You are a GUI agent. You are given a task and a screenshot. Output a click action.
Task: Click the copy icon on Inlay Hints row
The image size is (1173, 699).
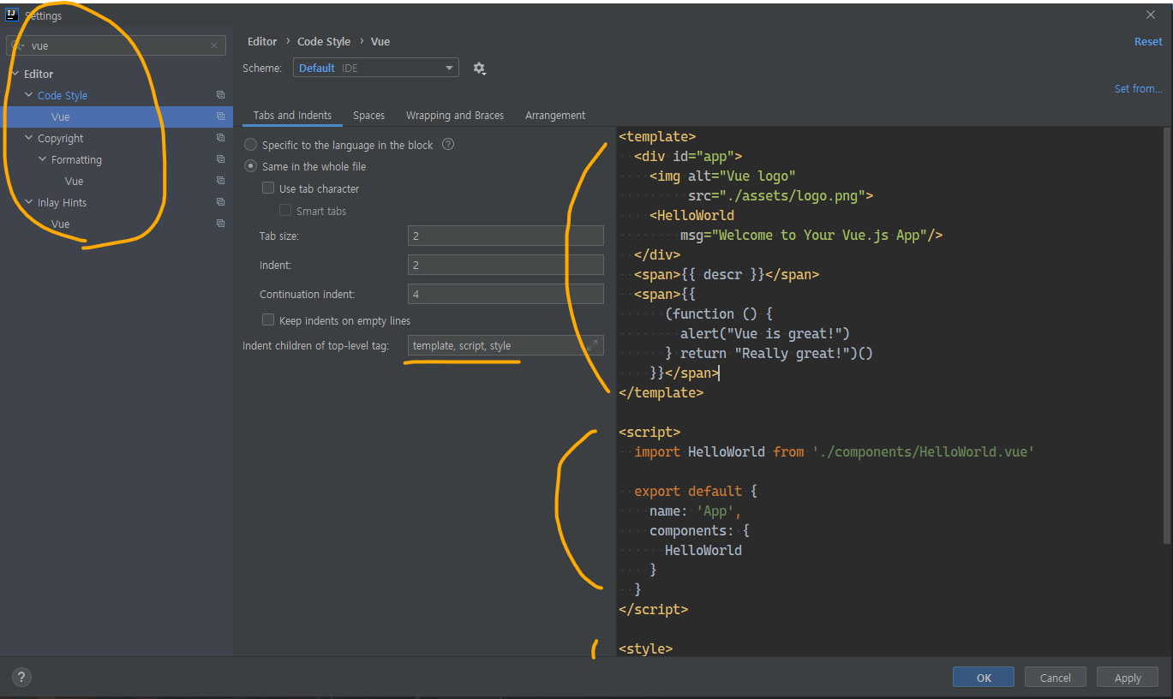pyautogui.click(x=220, y=202)
